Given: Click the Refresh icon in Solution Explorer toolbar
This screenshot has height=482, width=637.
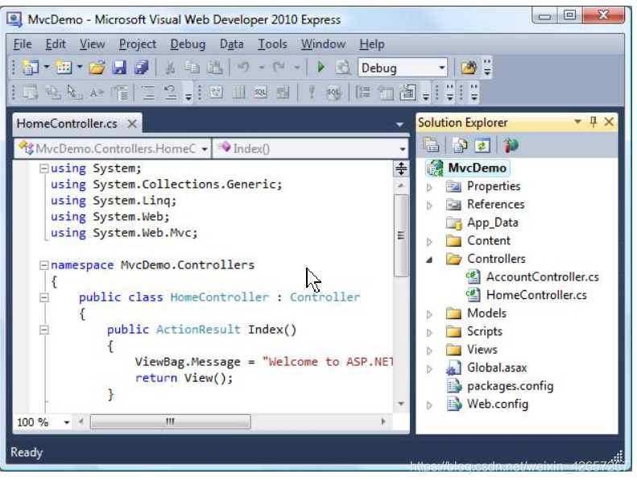Looking at the screenshot, I should point(482,145).
